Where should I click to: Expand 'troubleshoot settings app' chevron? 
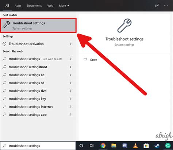[70, 115]
